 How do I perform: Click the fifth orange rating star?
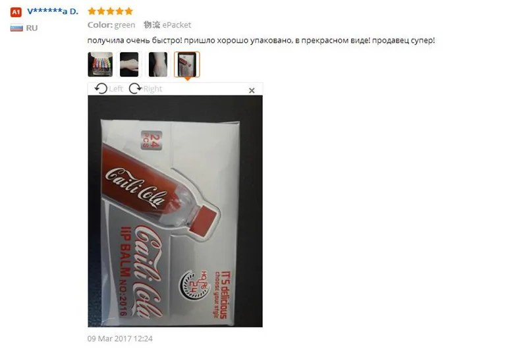click(x=128, y=11)
